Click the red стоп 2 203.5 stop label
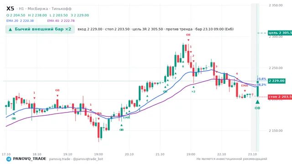 point(280,97)
